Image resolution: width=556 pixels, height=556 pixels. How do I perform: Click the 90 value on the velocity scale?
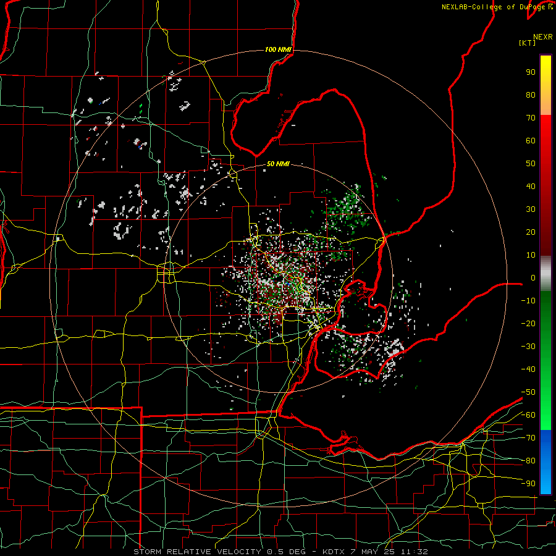pos(531,72)
